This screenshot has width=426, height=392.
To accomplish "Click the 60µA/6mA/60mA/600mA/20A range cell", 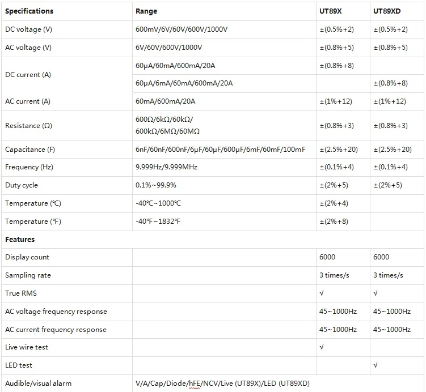I will tap(184, 83).
